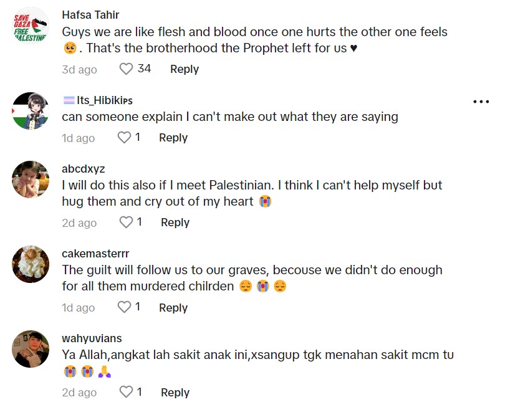Visit the wahyuvians username link
The height and width of the screenshot is (407, 518).
92,338
